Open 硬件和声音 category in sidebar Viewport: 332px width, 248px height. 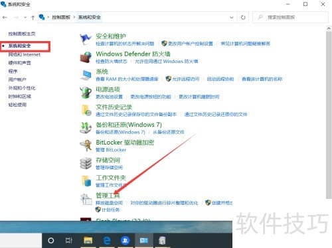pyautogui.click(x=19, y=63)
